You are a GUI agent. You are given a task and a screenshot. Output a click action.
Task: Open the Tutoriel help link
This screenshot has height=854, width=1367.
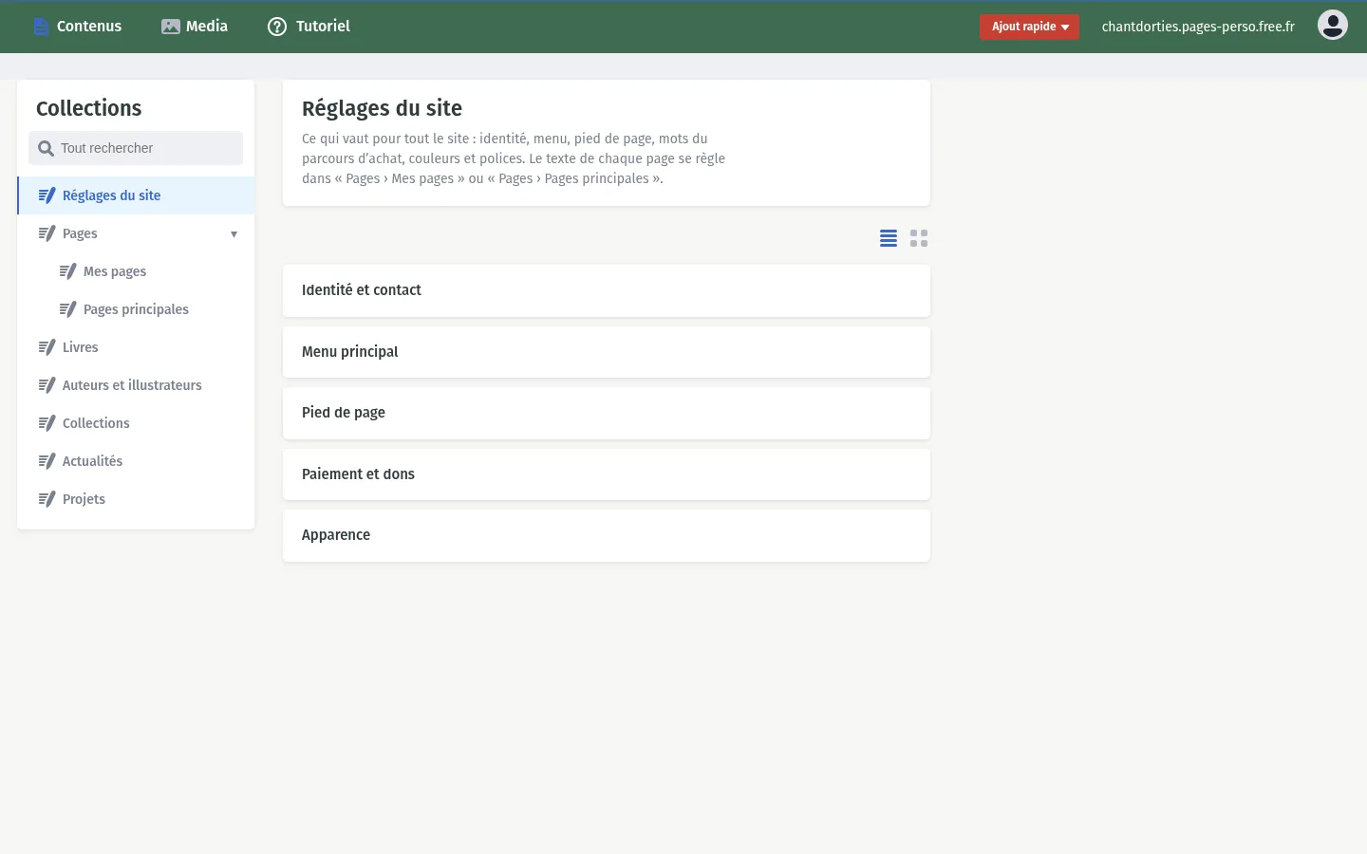click(x=309, y=27)
